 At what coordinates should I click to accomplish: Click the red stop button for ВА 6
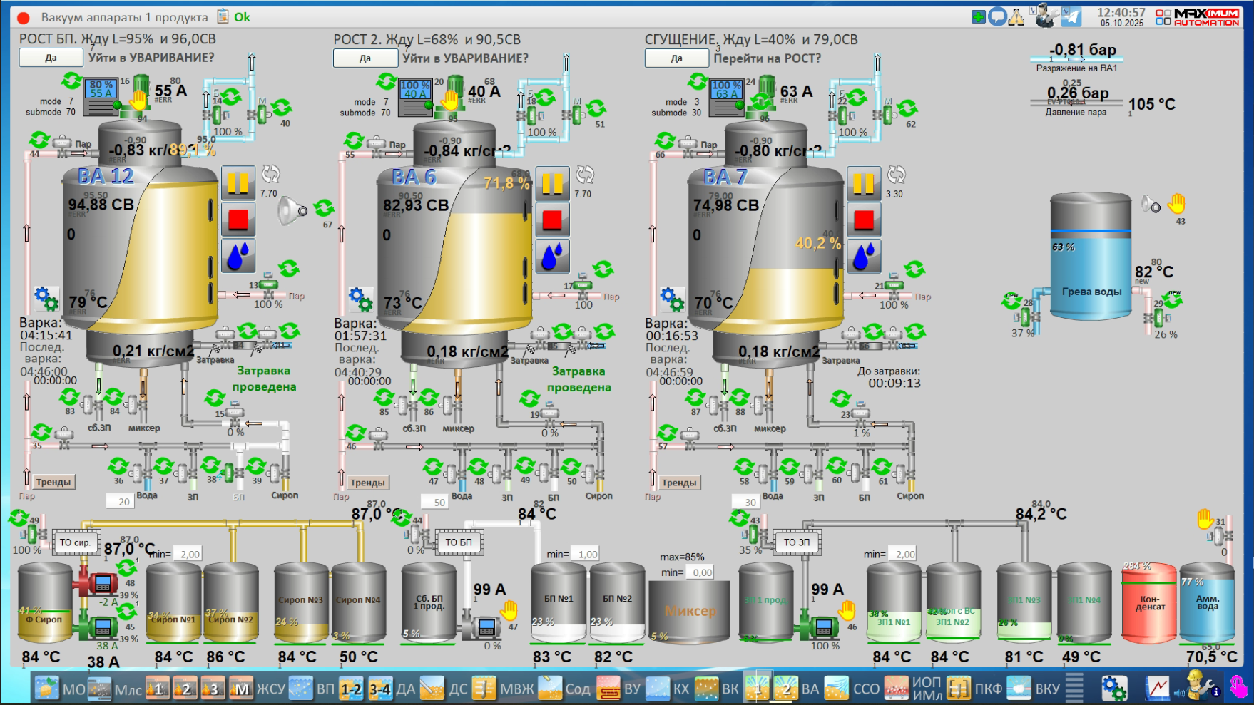552,220
